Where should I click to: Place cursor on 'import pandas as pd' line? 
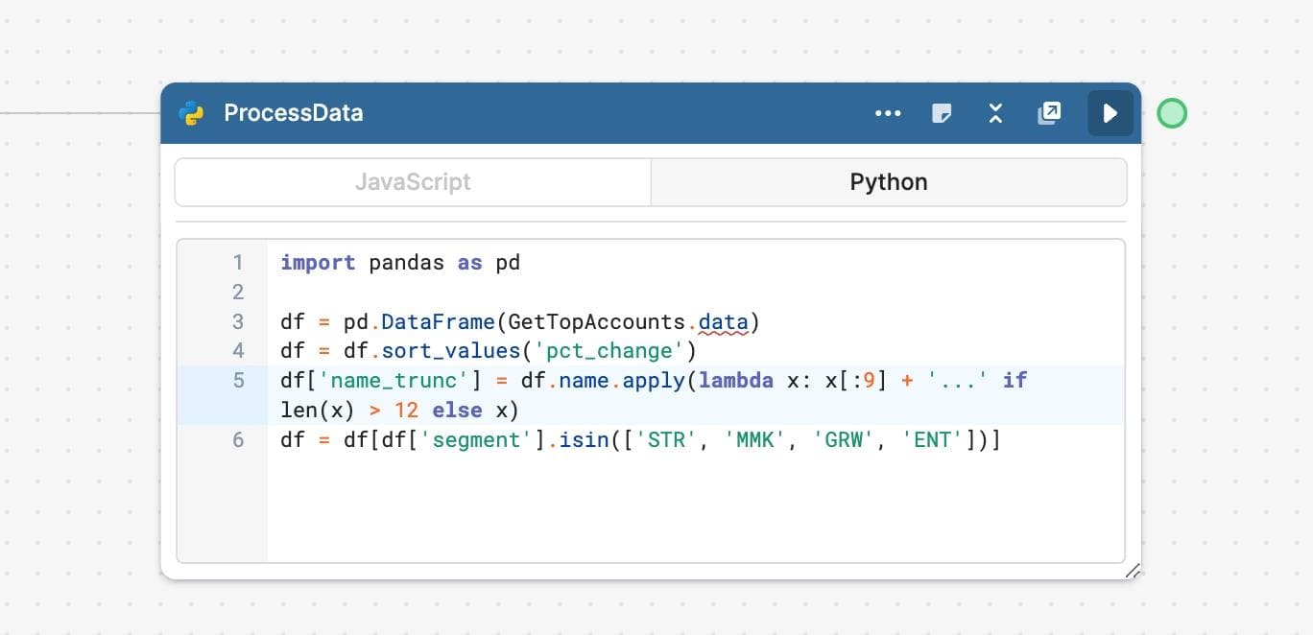point(399,262)
